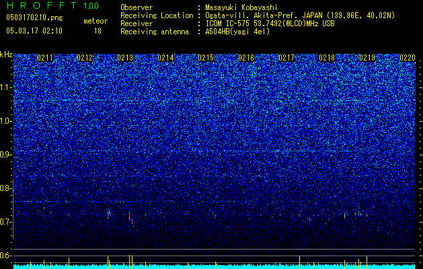Click the 1.1 frequency axis label
The image size is (423, 269).
coord(6,87)
